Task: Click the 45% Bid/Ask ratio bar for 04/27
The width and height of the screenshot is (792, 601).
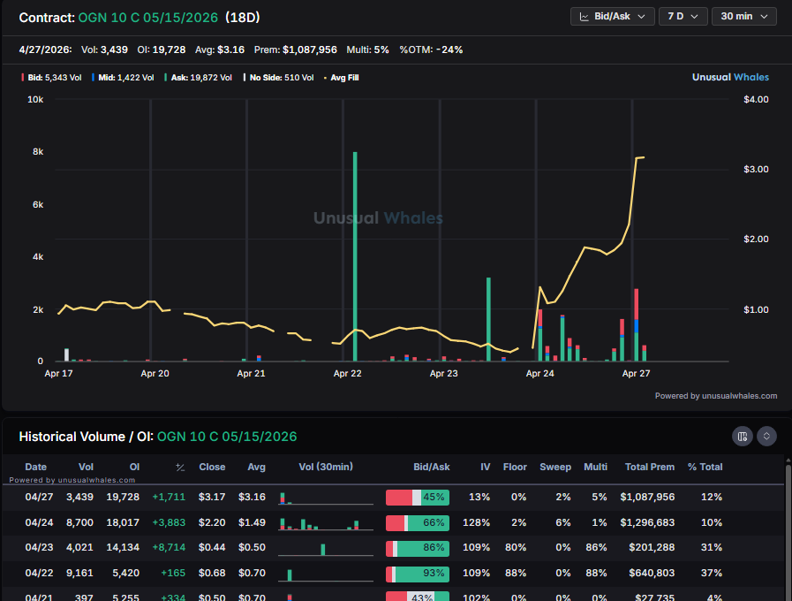Action: pos(417,497)
